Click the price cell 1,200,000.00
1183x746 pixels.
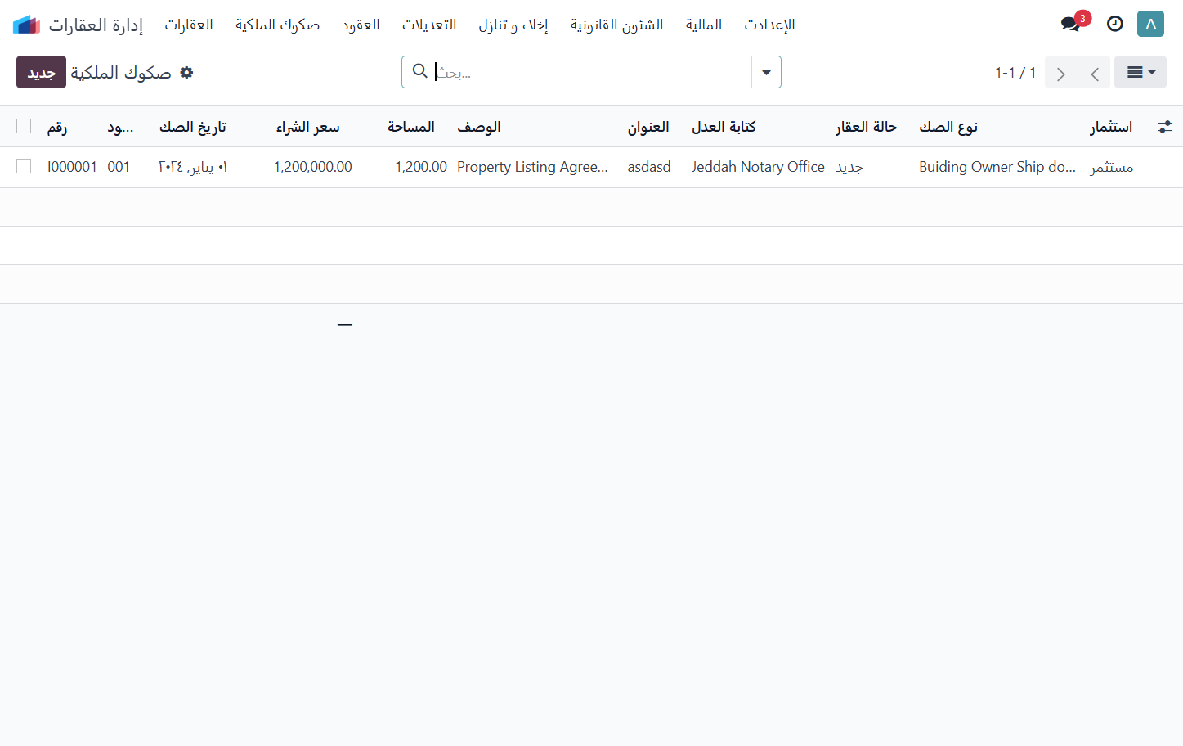pyautogui.click(x=313, y=167)
